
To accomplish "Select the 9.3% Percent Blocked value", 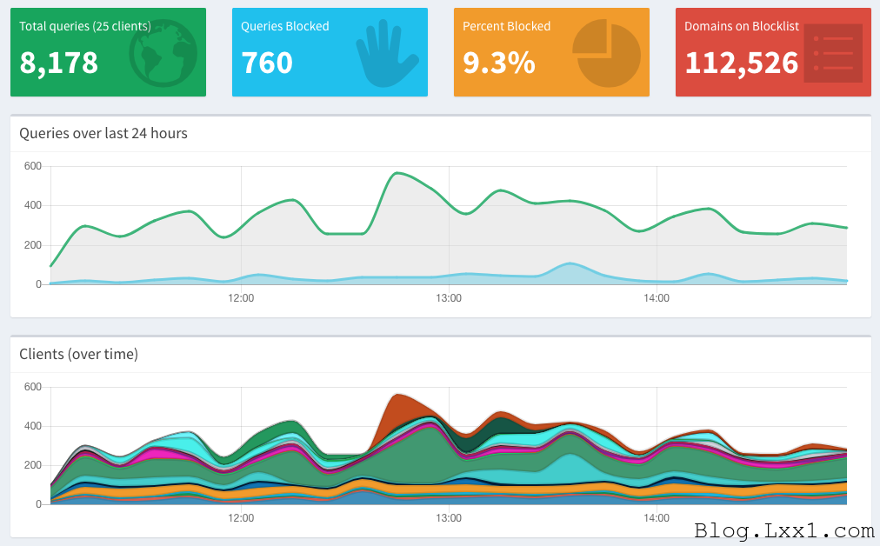I will (x=499, y=63).
